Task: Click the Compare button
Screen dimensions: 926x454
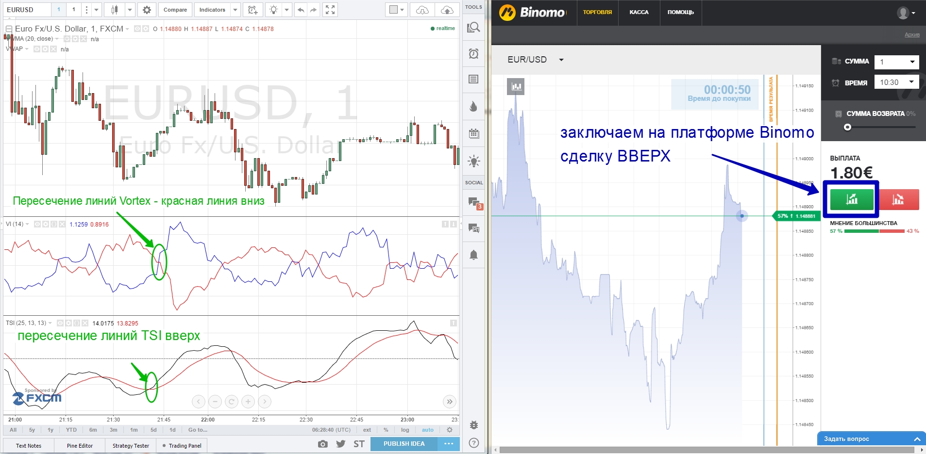Action: [x=175, y=10]
